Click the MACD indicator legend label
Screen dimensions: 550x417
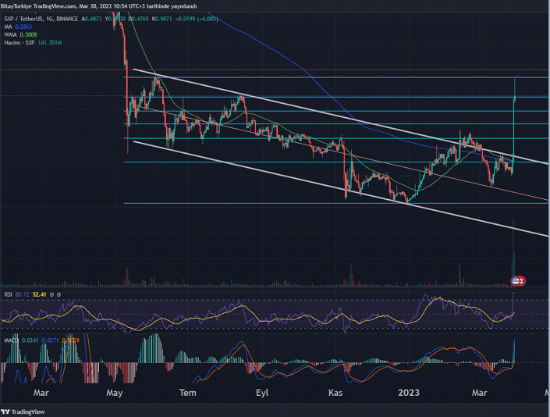click(11, 340)
